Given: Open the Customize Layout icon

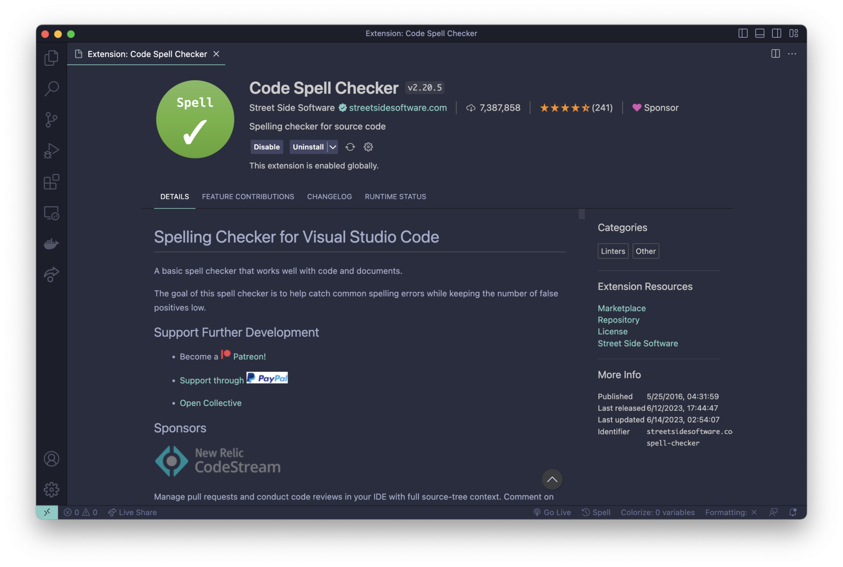Looking at the screenshot, I should (793, 33).
